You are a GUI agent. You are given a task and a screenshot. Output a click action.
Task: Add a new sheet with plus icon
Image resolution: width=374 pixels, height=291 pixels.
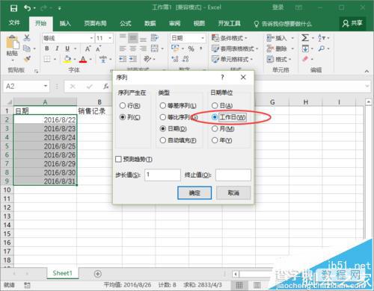point(98,274)
